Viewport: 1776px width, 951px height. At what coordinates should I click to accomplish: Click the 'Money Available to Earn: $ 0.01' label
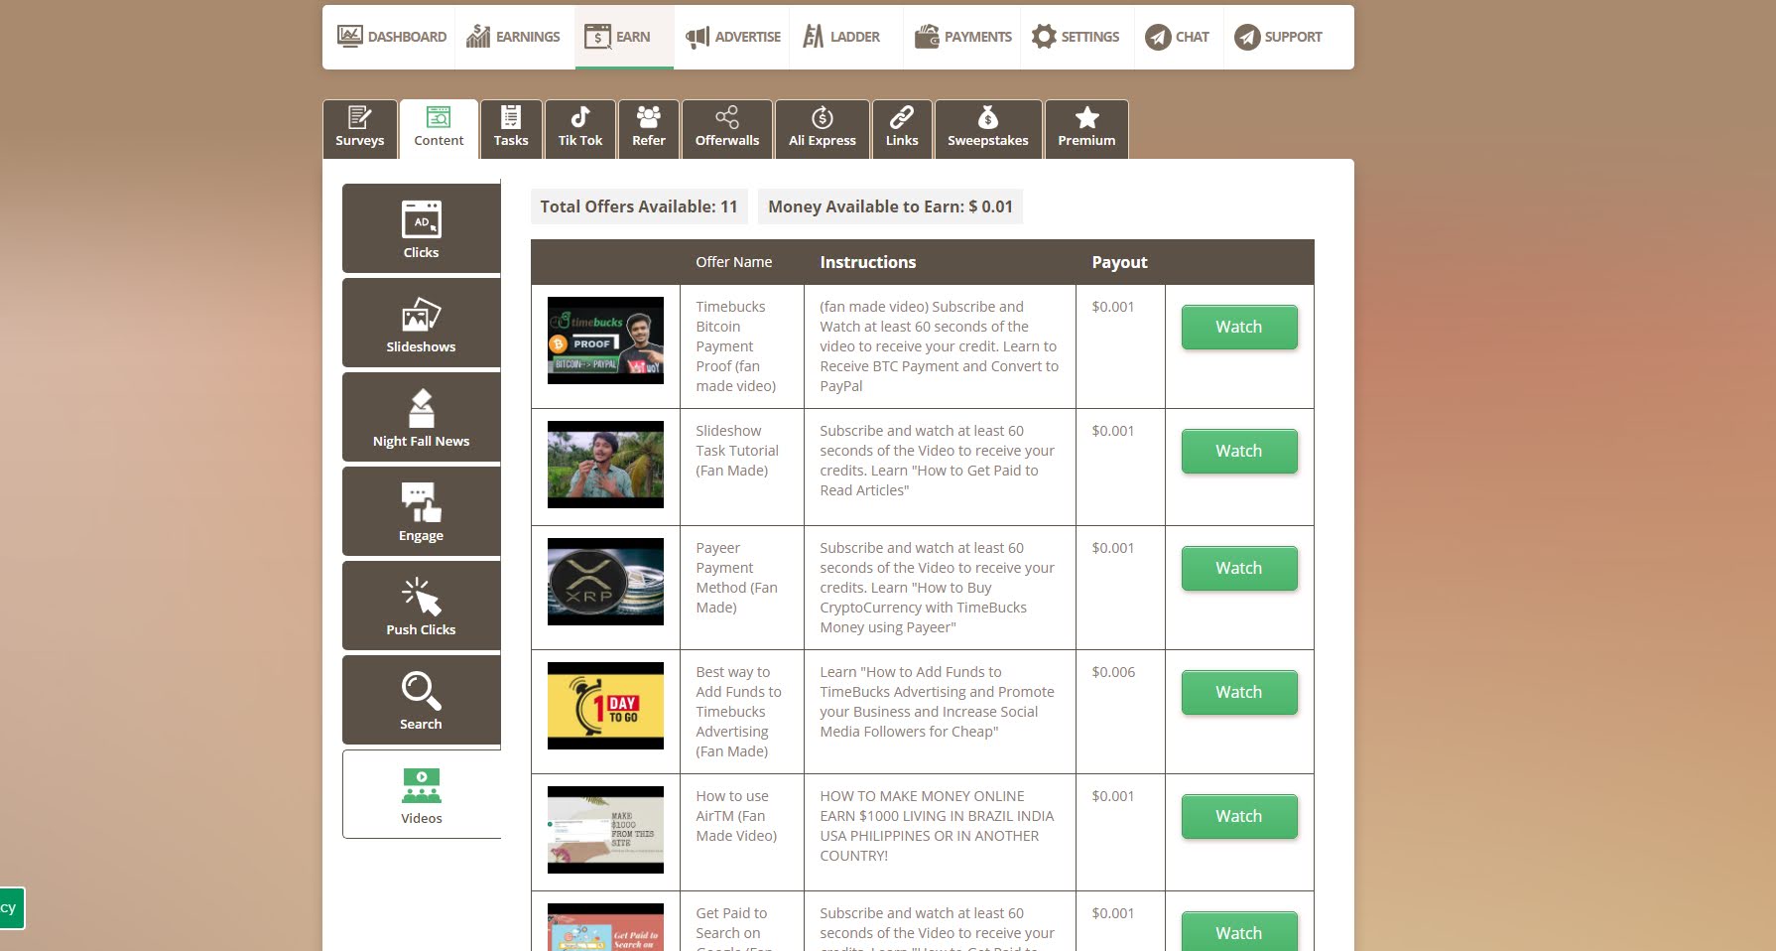(890, 206)
